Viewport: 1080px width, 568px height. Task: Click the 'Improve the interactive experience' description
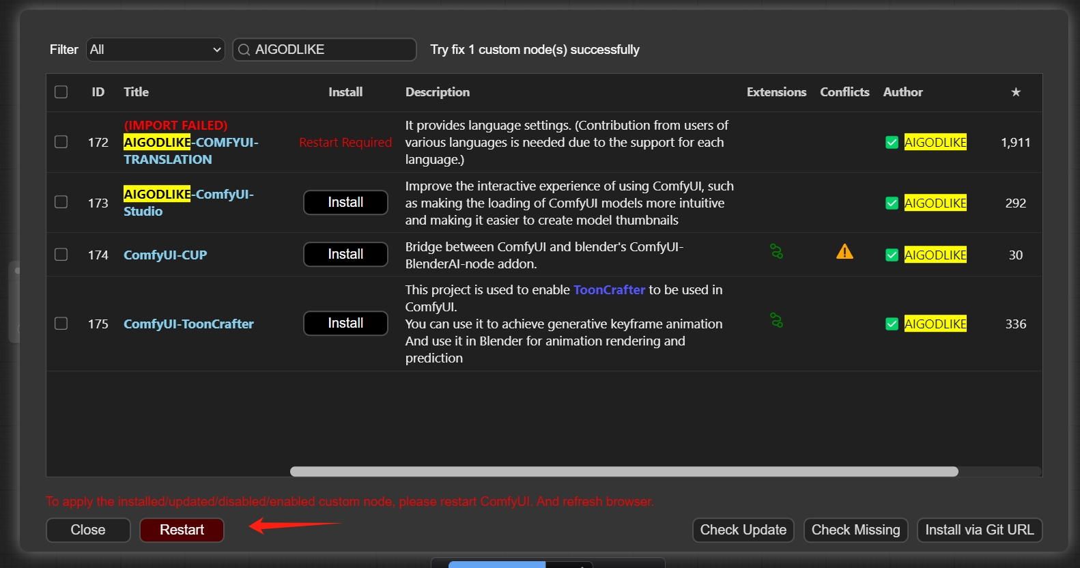[569, 203]
